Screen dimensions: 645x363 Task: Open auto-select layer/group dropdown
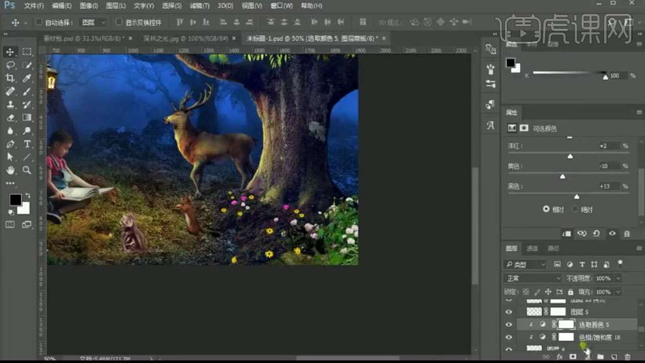click(x=93, y=22)
